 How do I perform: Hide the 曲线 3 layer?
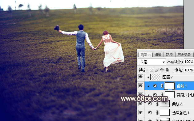(140, 85)
